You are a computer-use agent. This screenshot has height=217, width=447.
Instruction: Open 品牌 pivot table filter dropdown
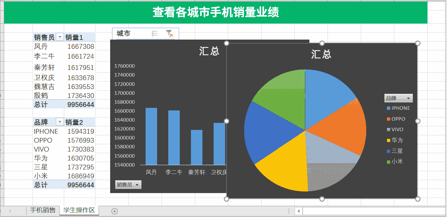pos(60,122)
